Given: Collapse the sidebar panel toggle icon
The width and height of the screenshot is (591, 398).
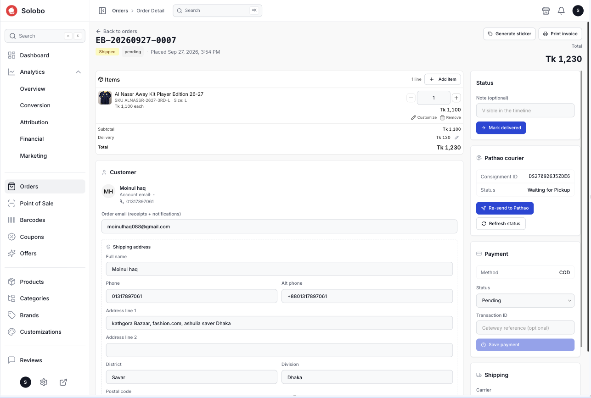Looking at the screenshot, I should (102, 11).
